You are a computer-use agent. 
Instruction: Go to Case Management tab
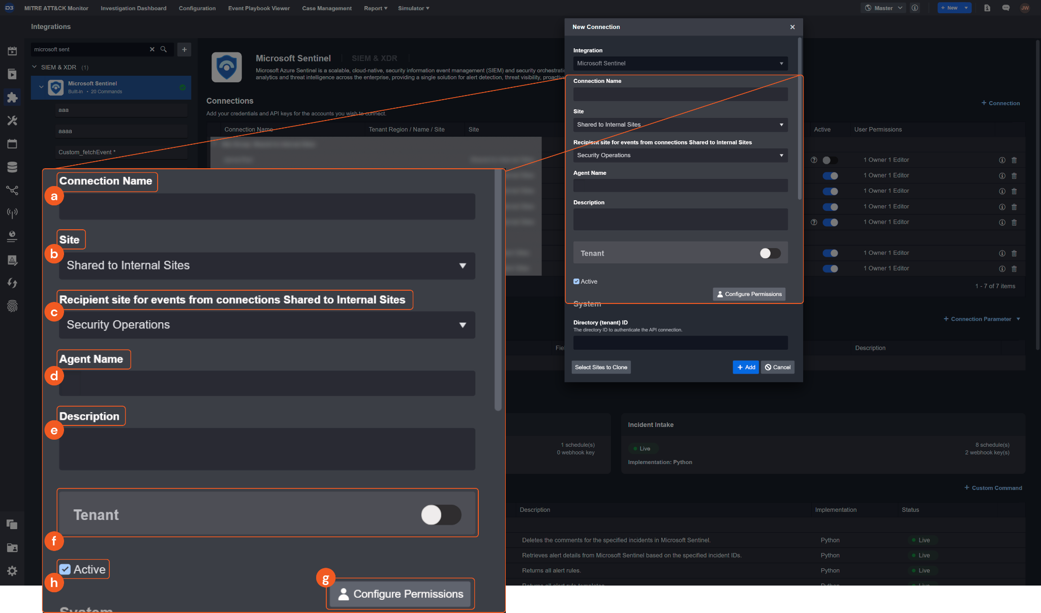326,8
